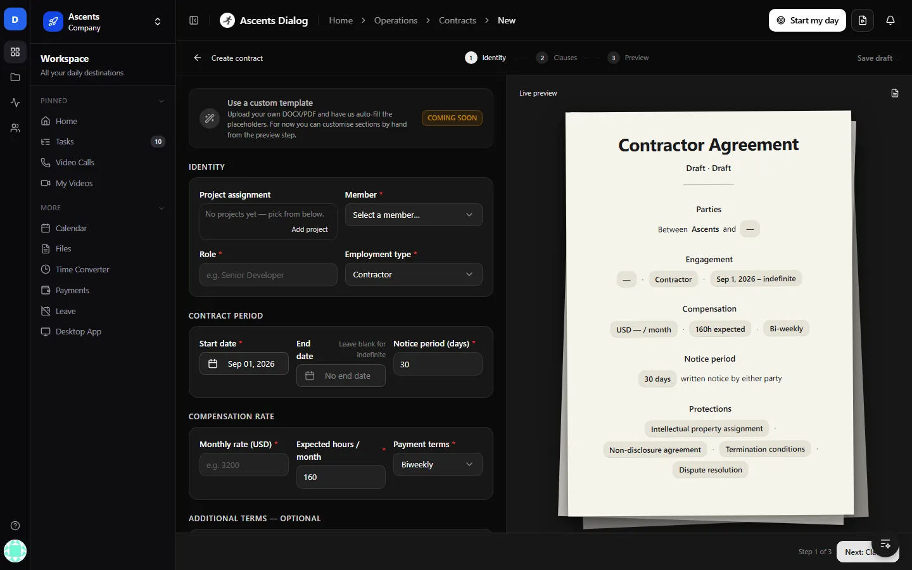912x570 pixels.
Task: Click the Expected hours per month field
Action: [x=341, y=477]
